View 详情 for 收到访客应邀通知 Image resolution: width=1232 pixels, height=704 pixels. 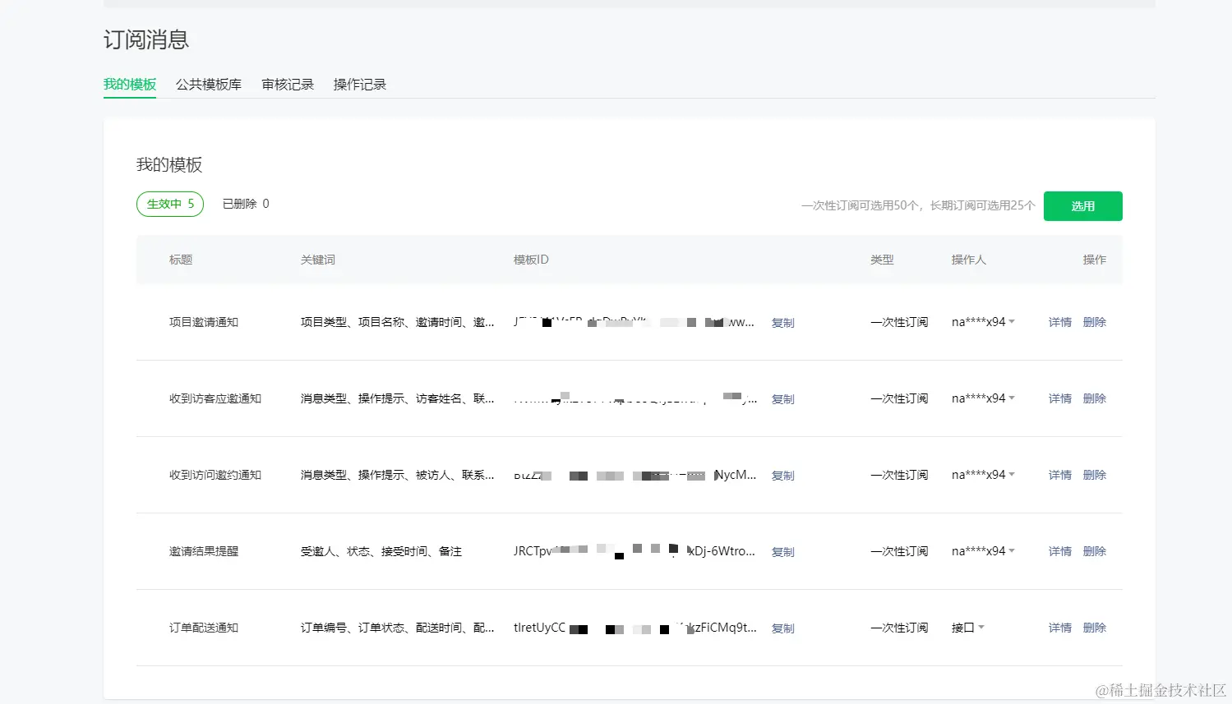point(1060,398)
